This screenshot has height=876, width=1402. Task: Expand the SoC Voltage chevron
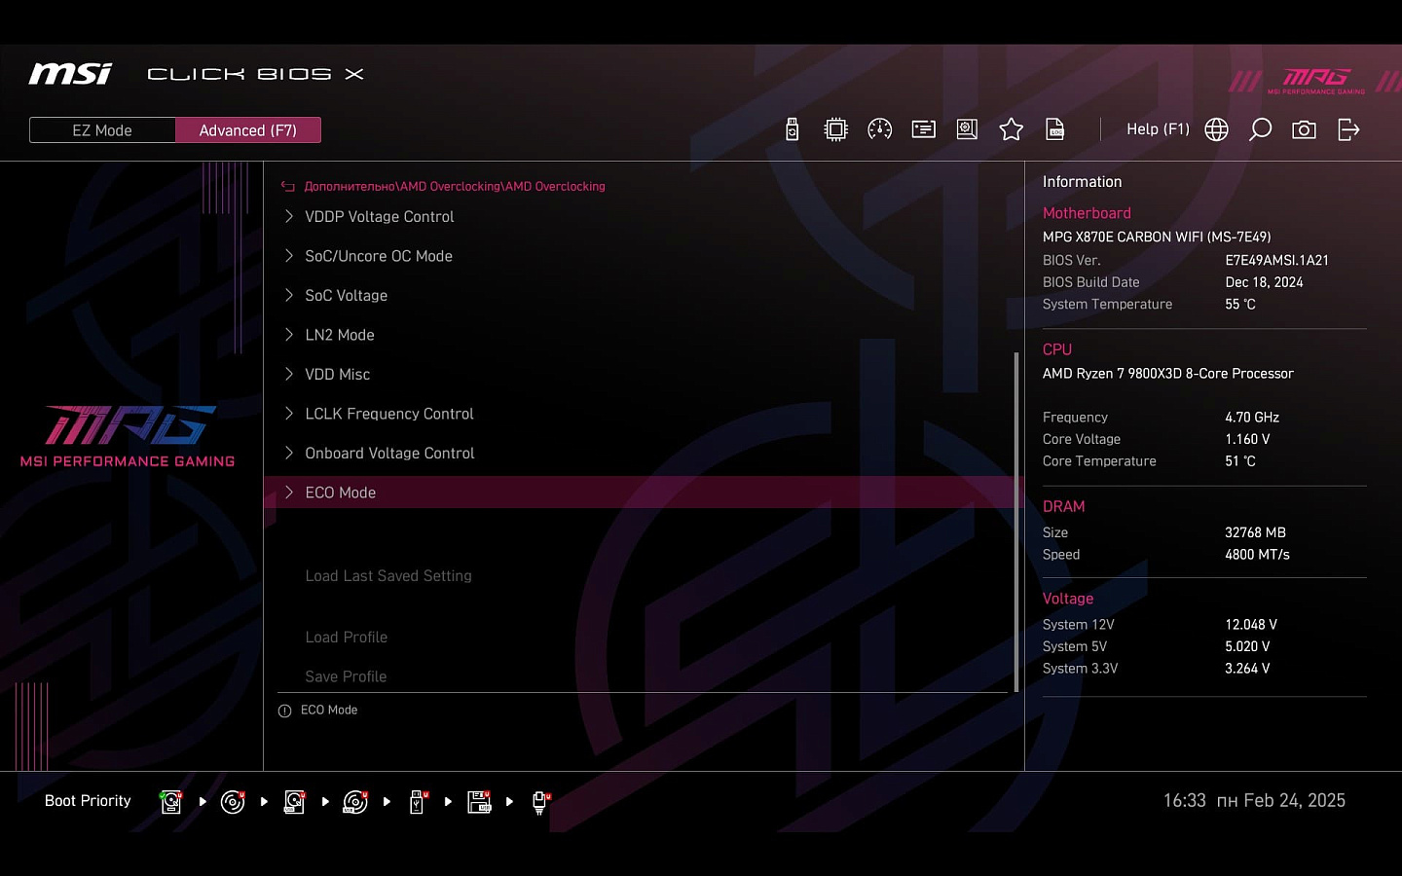289,295
